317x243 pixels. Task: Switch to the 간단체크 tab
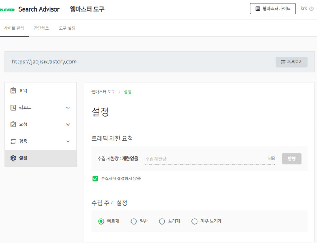(x=42, y=28)
